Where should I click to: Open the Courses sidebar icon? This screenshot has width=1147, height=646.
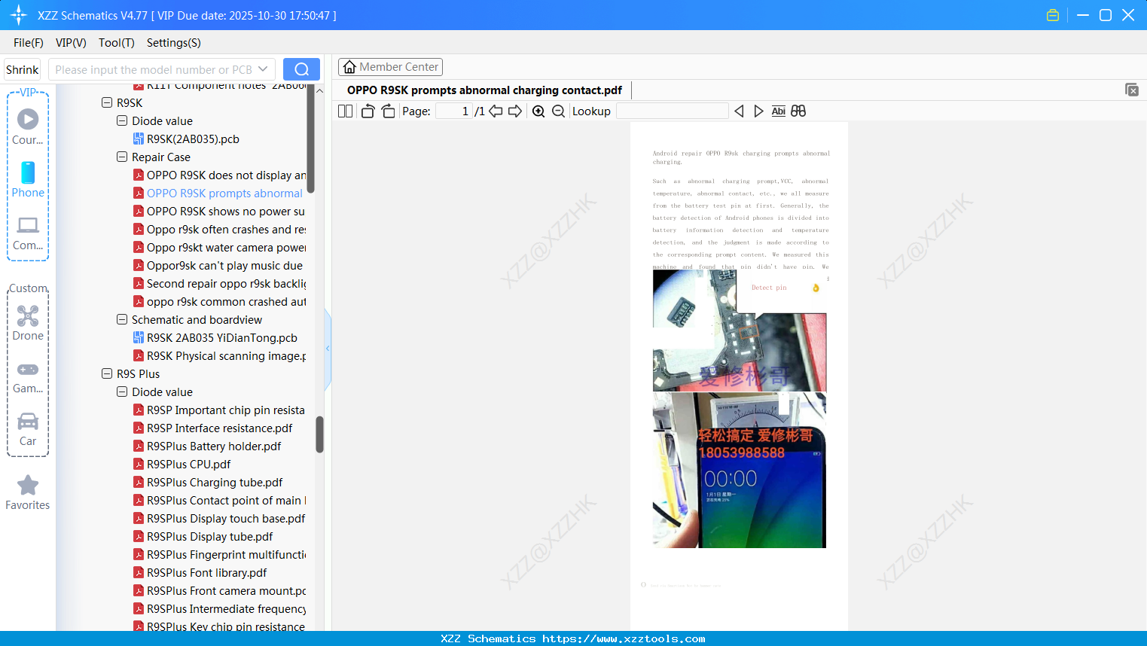28,126
